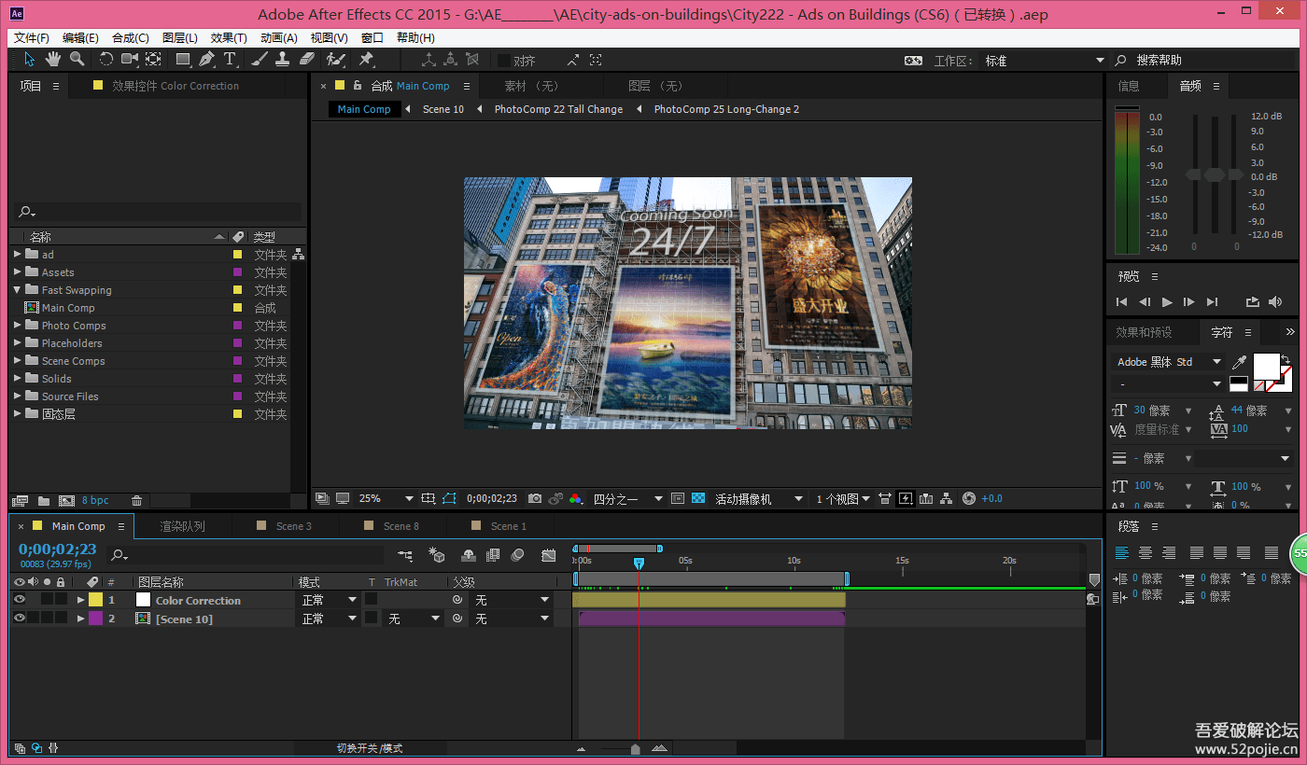Screen dimensions: 1307x765
Task: Toggle visibility of Scene 10 layer
Action: tap(19, 618)
